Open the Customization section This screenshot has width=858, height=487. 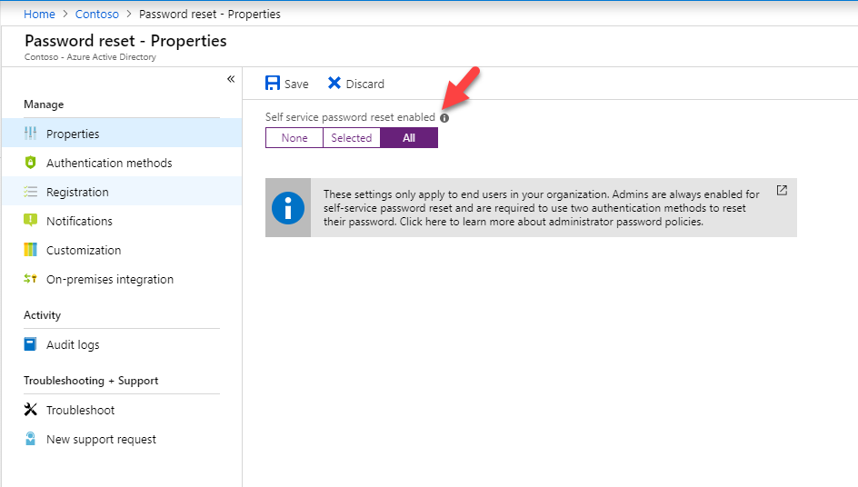pos(122,250)
